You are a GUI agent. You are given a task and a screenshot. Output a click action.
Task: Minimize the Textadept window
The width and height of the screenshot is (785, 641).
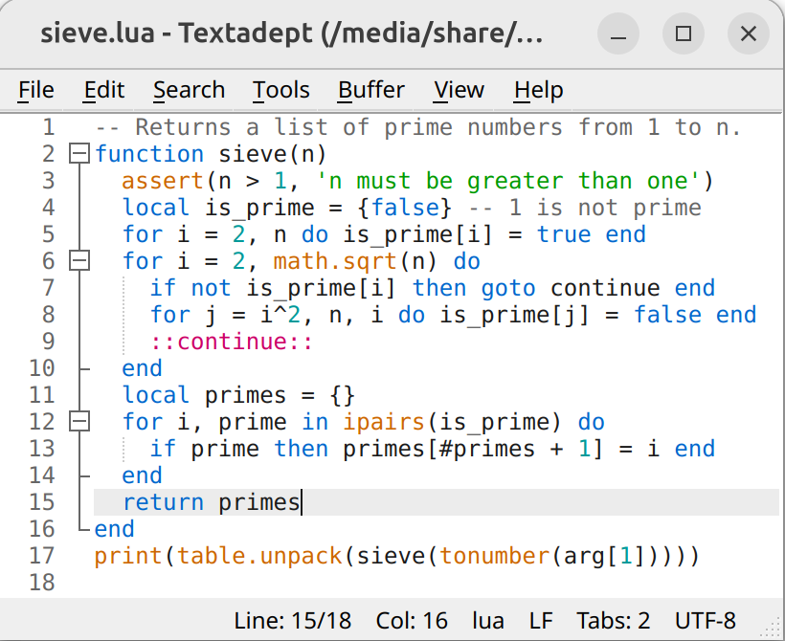point(617,34)
